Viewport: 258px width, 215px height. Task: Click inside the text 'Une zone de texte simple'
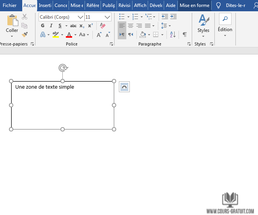point(44,87)
